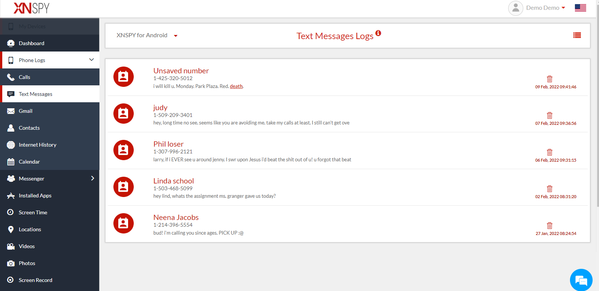Image resolution: width=599 pixels, height=291 pixels.
Task: Click the Photos camera icon
Action: point(11,263)
